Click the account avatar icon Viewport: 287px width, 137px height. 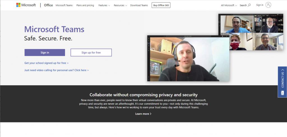tap(268, 5)
